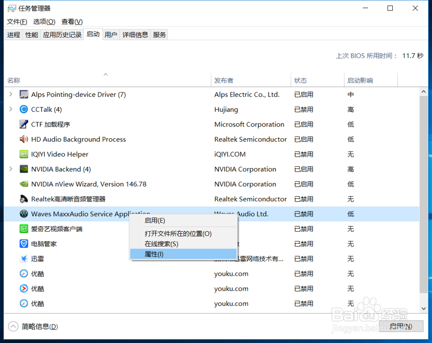Click the CCTalk app icon
Image resolution: width=432 pixels, height=343 pixels.
[x=24, y=109]
